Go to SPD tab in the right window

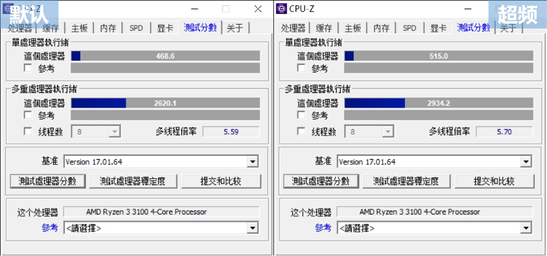point(409,28)
